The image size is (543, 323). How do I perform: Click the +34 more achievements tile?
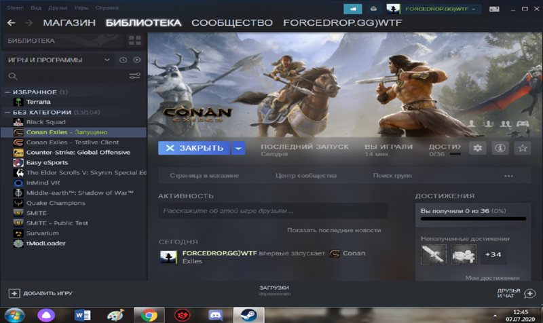click(x=493, y=254)
